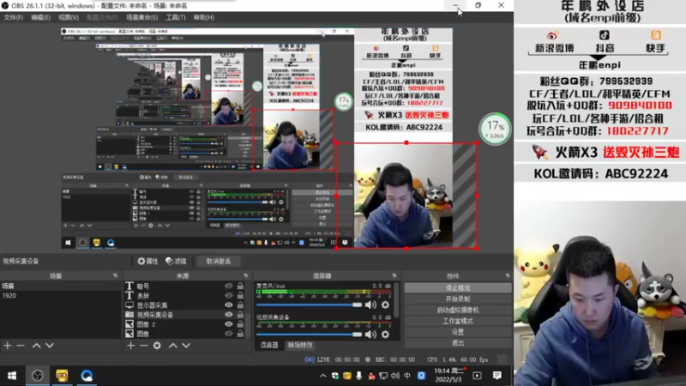The image size is (686, 386).
Task: Click the 取消激活 deactivate button
Action: [218, 262]
